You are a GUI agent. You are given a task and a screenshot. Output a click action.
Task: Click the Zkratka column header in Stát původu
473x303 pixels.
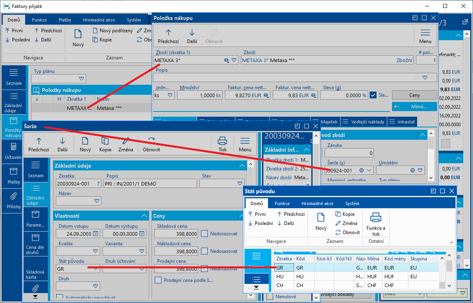coord(284,259)
